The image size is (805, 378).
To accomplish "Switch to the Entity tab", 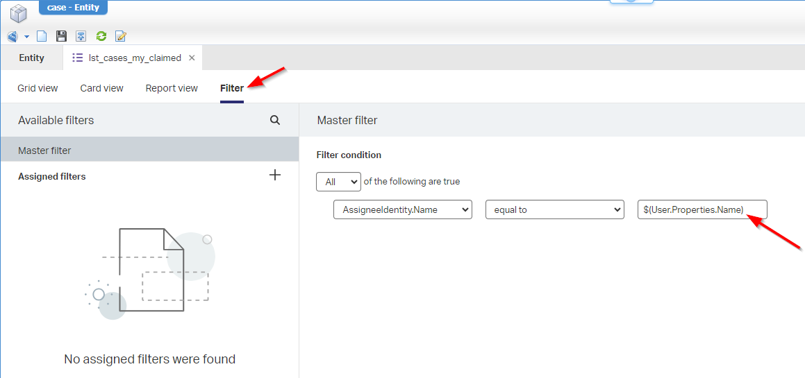I will (x=31, y=58).
